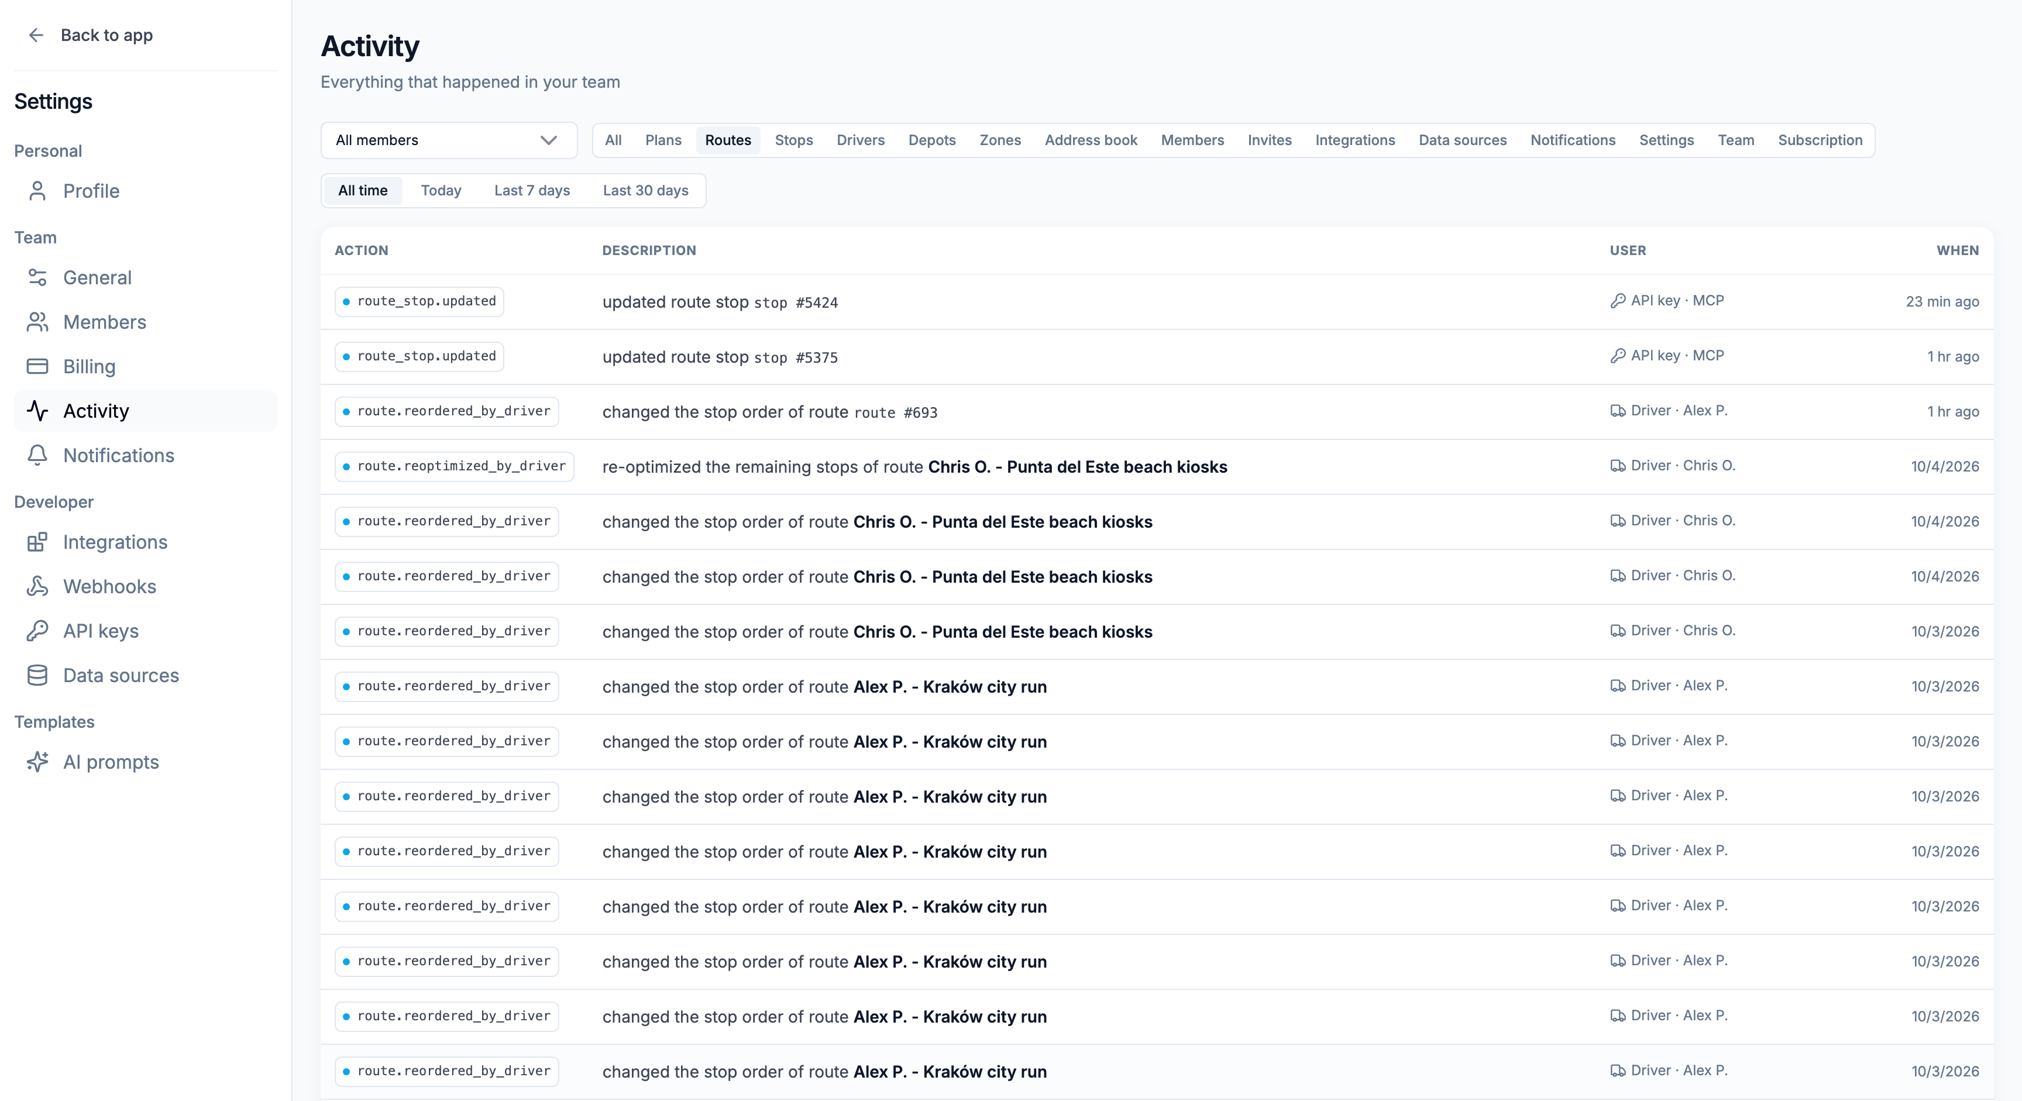Click the Members people icon

(x=37, y=322)
